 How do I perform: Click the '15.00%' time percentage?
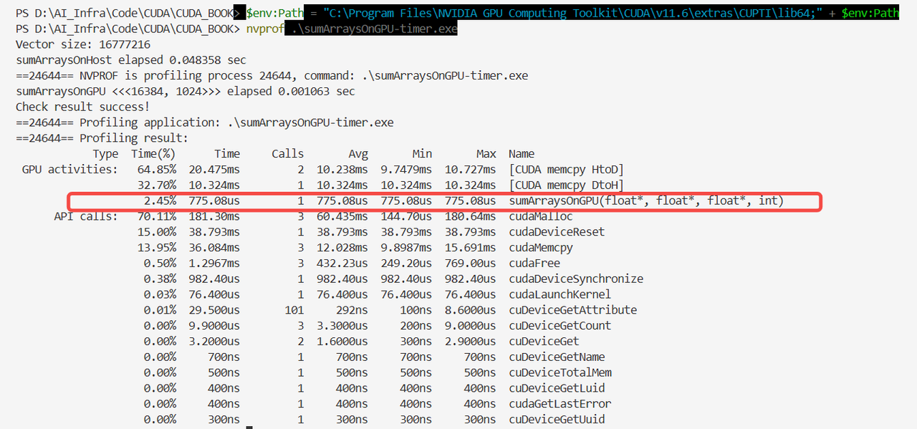pos(157,232)
